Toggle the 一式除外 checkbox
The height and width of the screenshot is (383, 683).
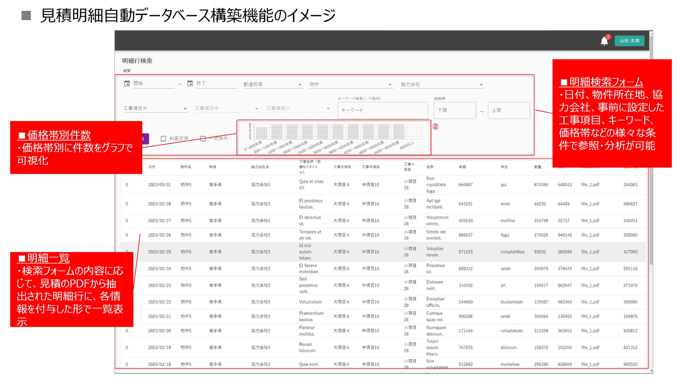tap(203, 139)
